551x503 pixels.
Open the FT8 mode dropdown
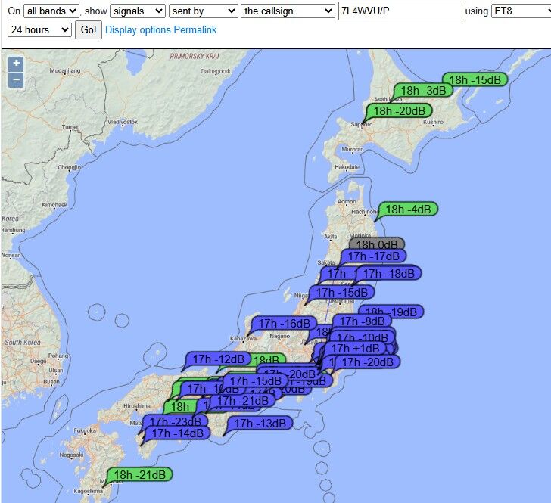click(x=521, y=11)
